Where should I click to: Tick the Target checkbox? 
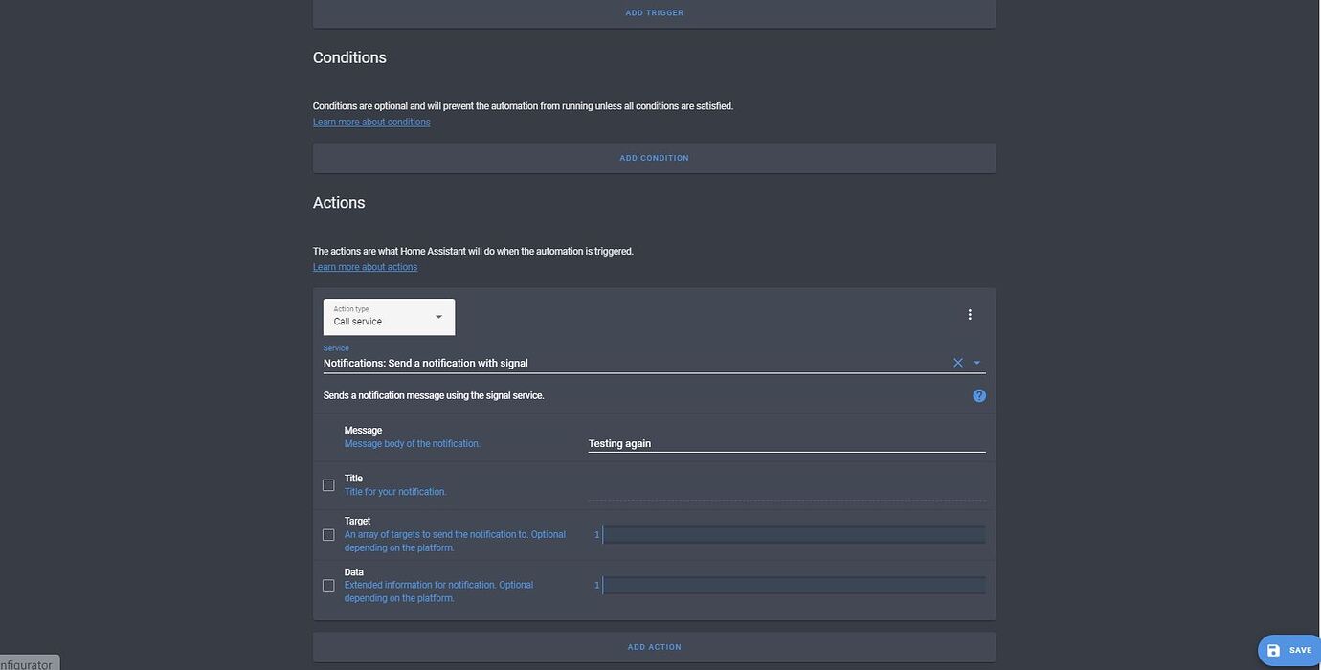(328, 535)
